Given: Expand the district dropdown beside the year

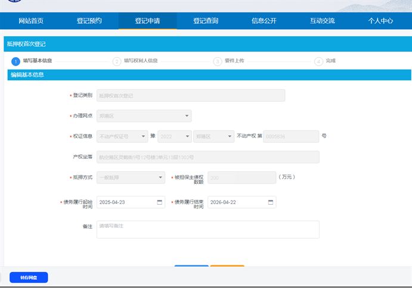Looking at the screenshot, I should tap(213, 136).
